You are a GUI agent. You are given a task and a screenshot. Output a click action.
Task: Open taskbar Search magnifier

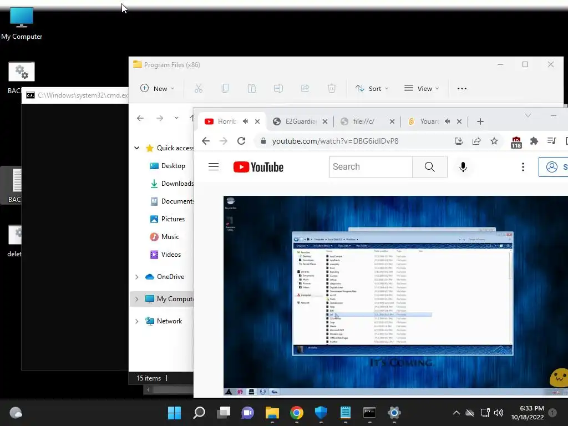[199, 413]
